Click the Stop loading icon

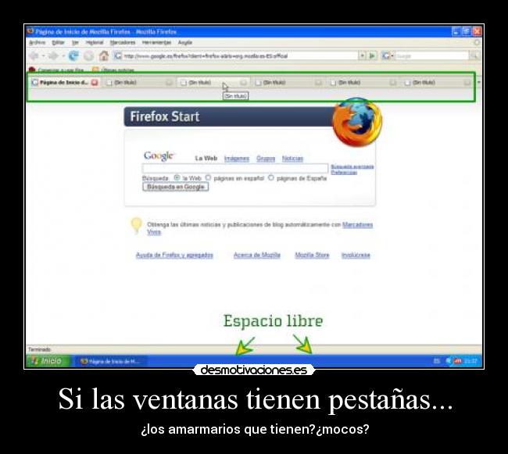tap(88, 55)
